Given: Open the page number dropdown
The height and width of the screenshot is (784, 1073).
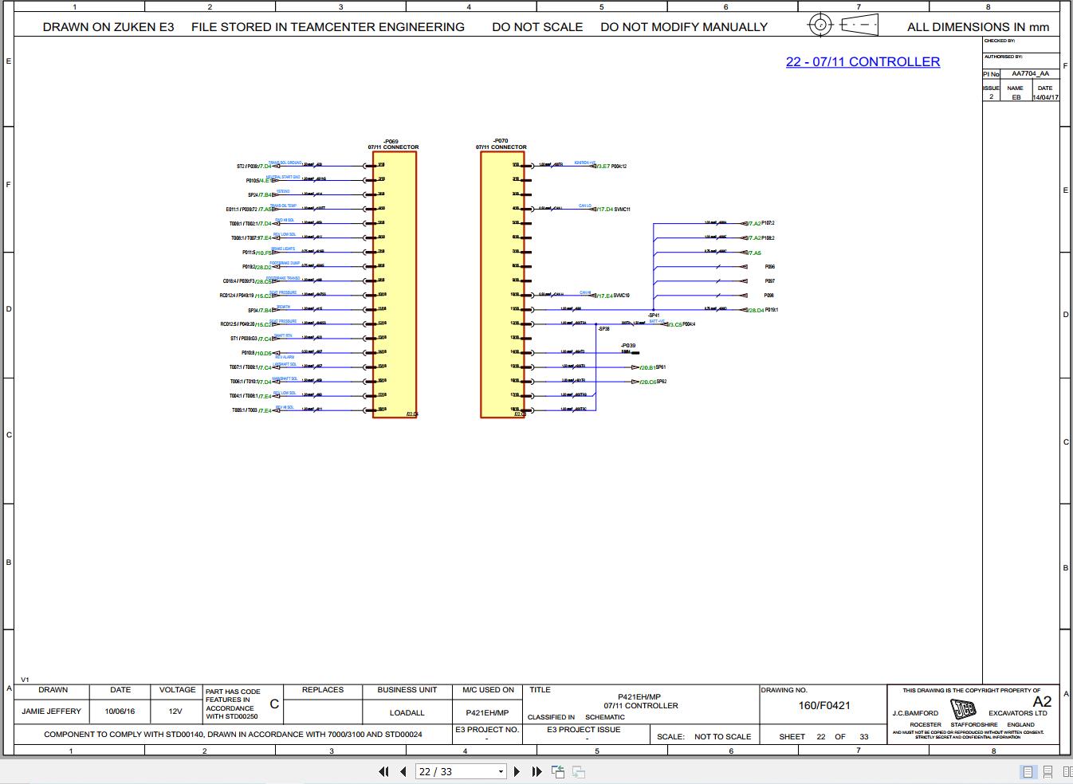Looking at the screenshot, I should [x=501, y=771].
